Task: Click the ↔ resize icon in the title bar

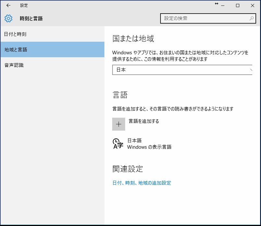Action: click(x=217, y=4)
